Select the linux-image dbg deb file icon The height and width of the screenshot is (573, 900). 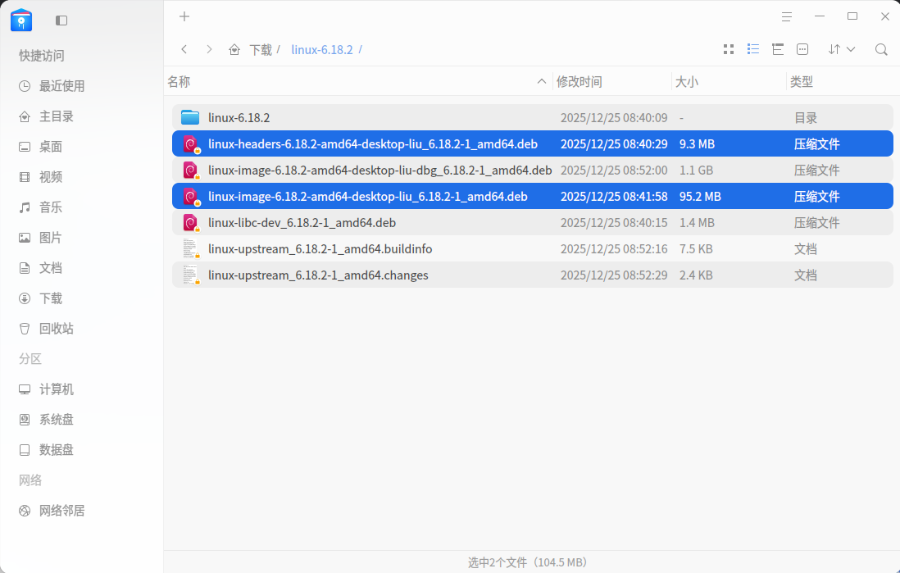(x=190, y=171)
